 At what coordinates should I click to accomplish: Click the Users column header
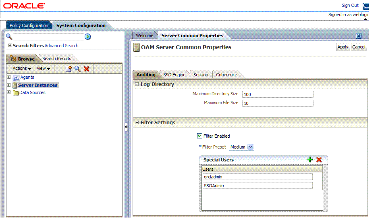[262, 169]
